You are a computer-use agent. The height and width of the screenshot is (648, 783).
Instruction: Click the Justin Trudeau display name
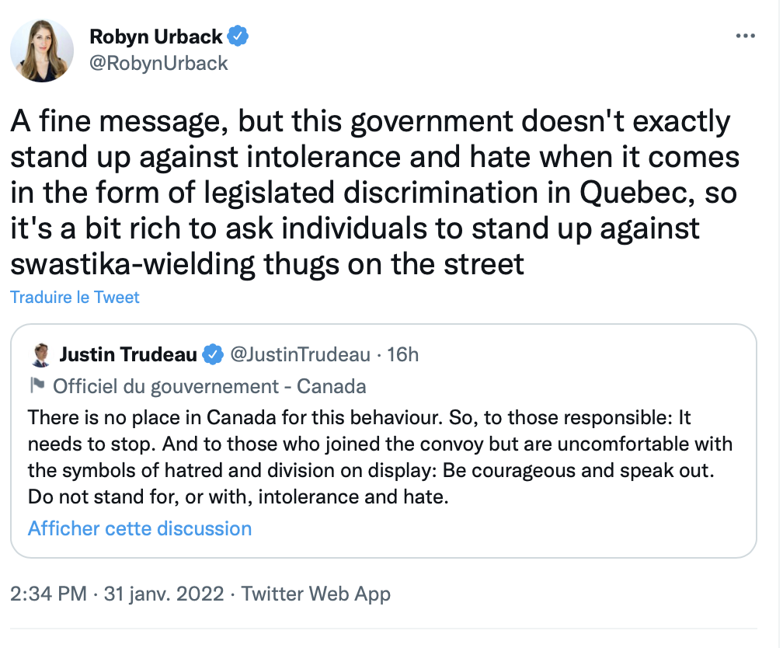point(128,355)
